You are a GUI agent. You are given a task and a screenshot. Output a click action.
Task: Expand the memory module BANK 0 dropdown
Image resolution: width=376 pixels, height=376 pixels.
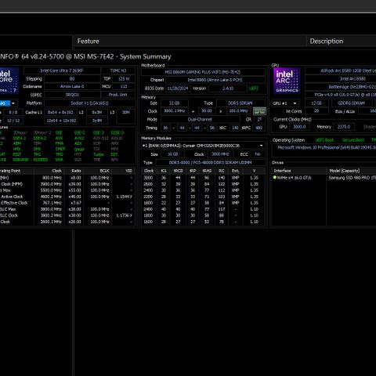coord(203,146)
